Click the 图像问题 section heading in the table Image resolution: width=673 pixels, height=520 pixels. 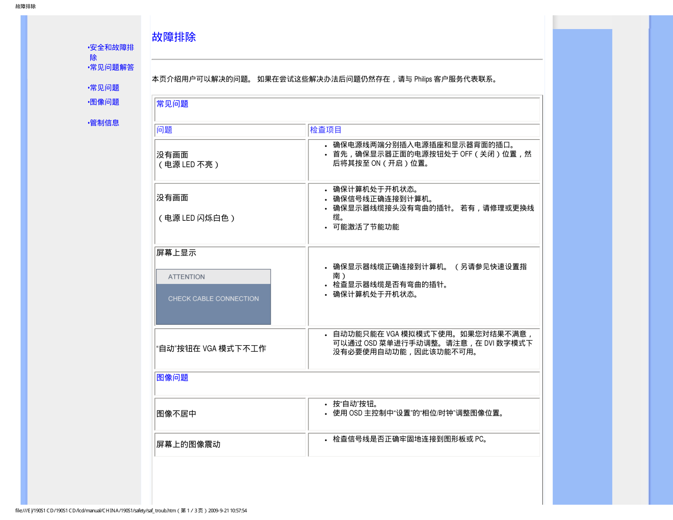click(172, 378)
